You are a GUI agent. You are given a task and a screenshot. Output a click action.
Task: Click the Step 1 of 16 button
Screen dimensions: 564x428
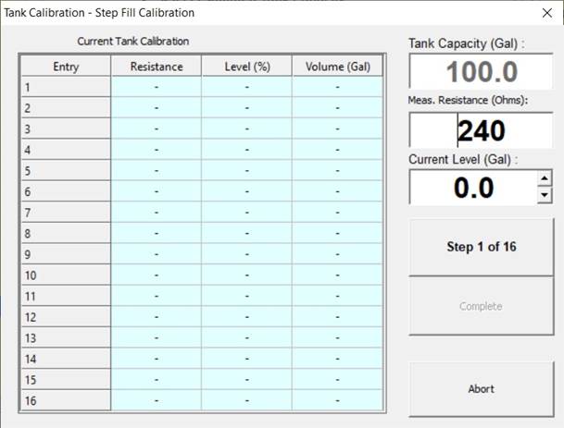pyautogui.click(x=481, y=247)
